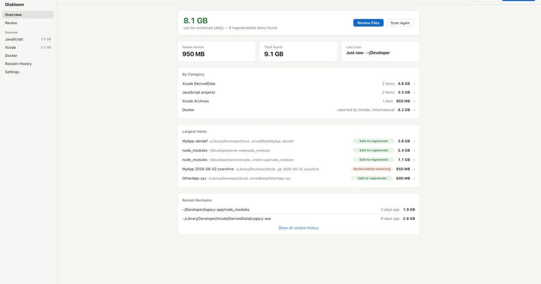Click Xcode Archives category label
This screenshot has width=541, height=284.
point(196,101)
